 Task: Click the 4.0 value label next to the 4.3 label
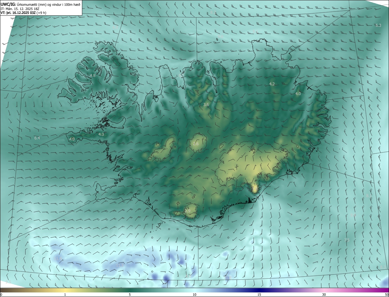(x=72, y=139)
